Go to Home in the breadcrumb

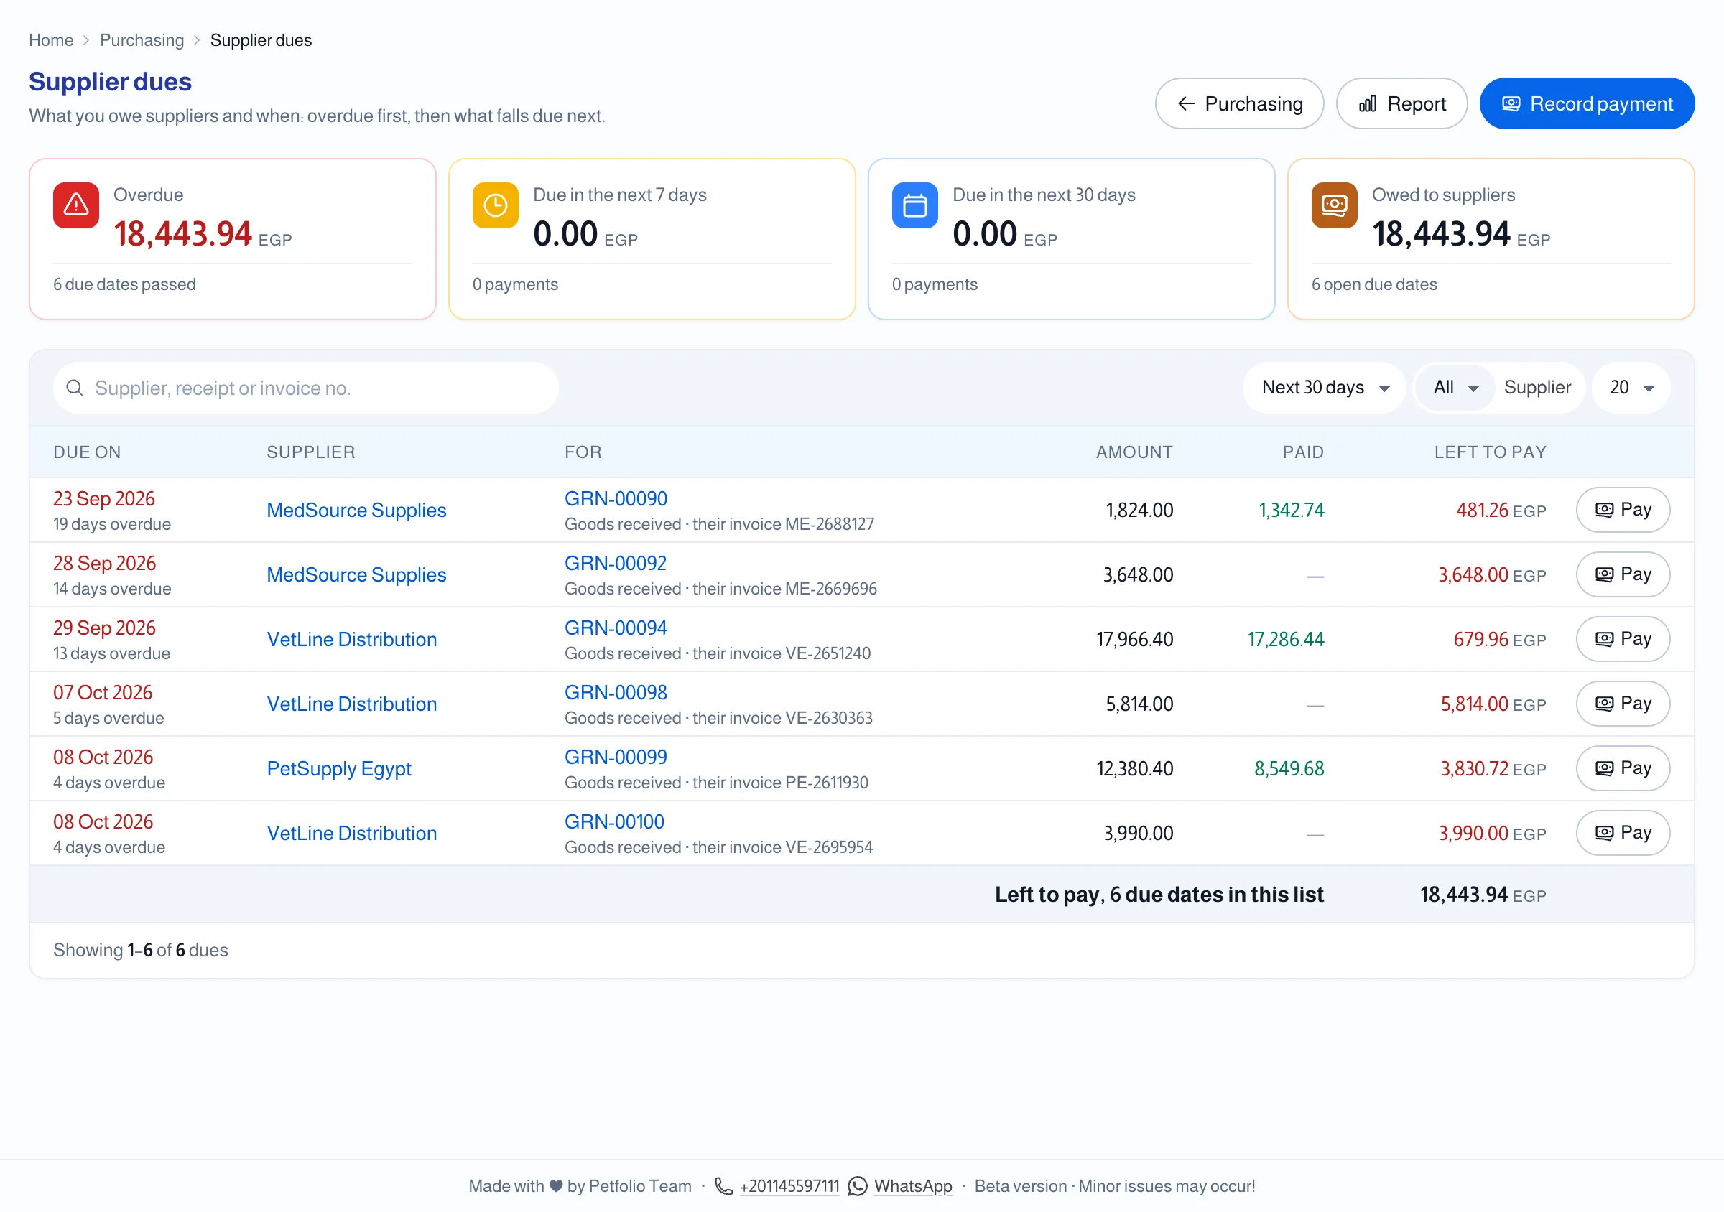coord(51,40)
